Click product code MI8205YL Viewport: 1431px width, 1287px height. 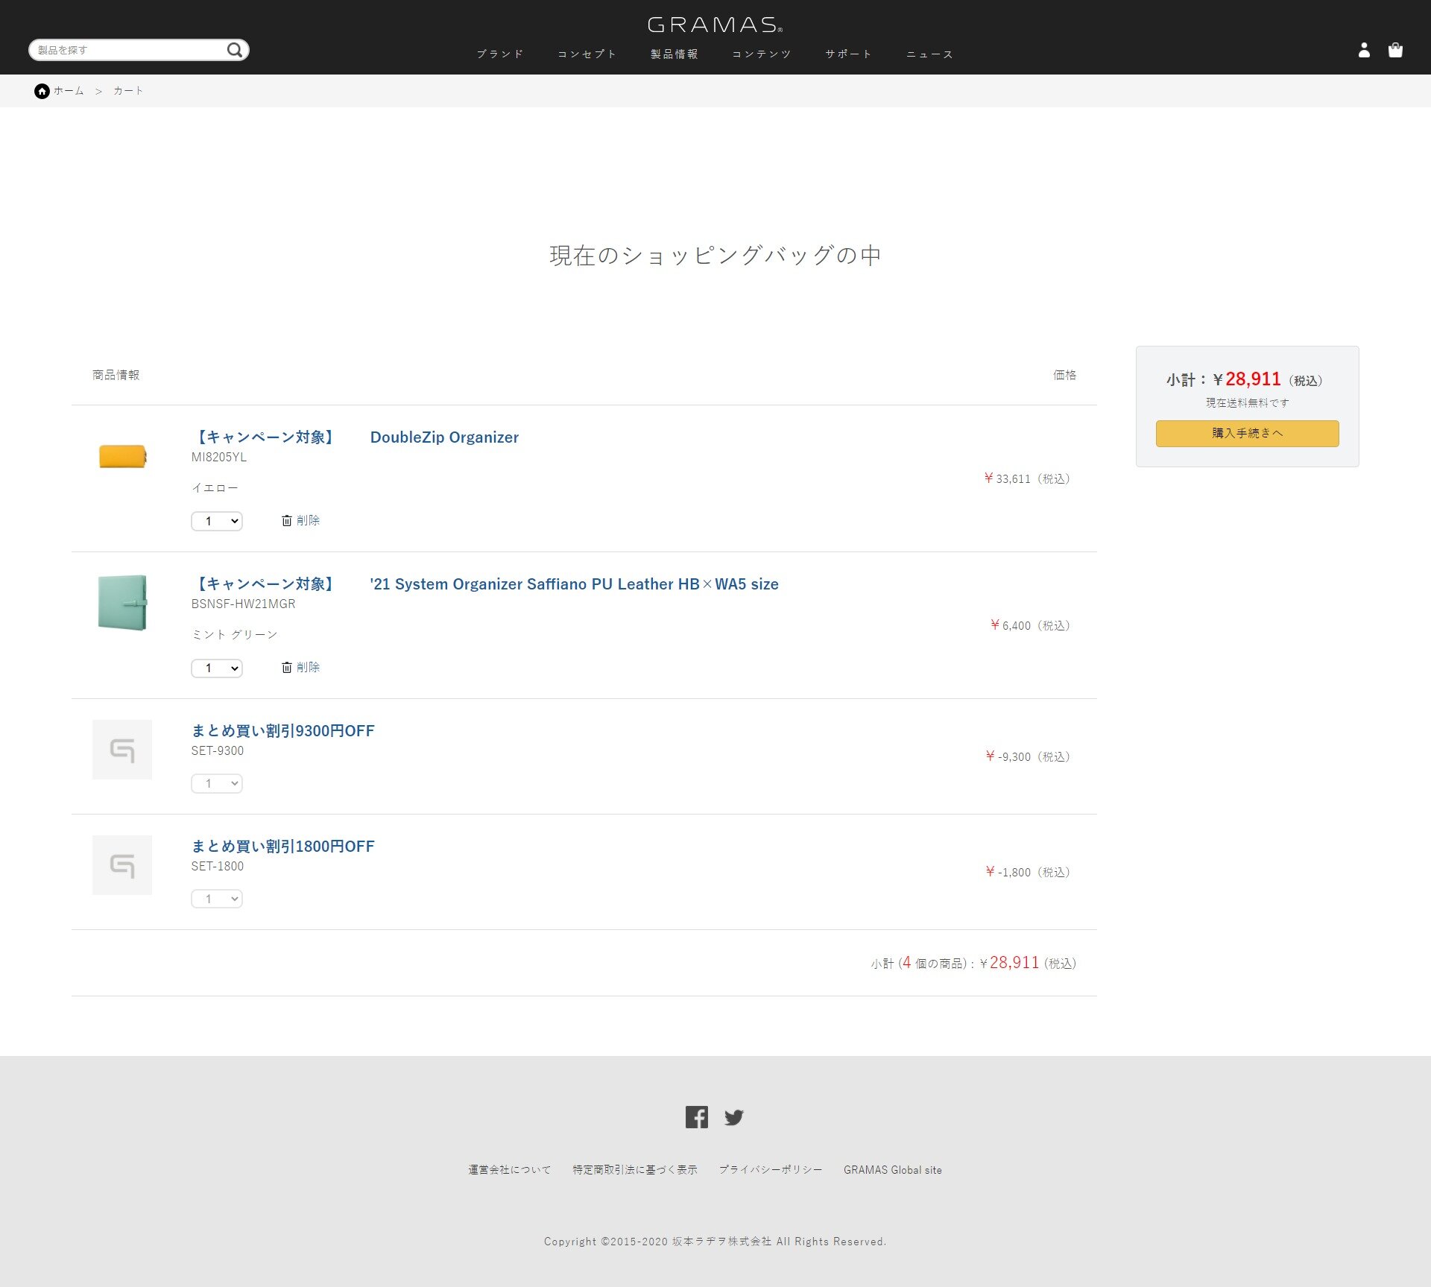pos(219,458)
